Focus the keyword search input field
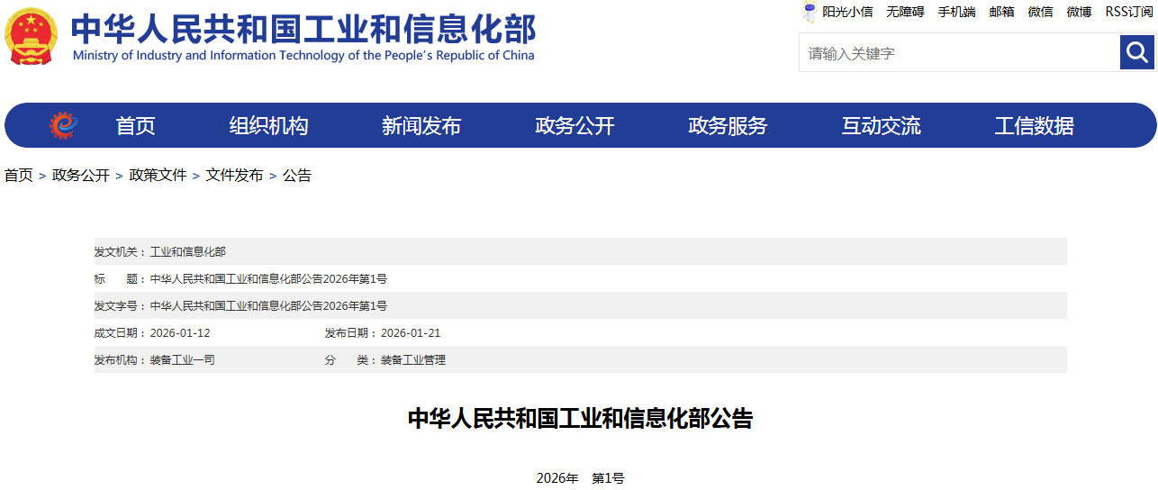 pyautogui.click(x=959, y=53)
